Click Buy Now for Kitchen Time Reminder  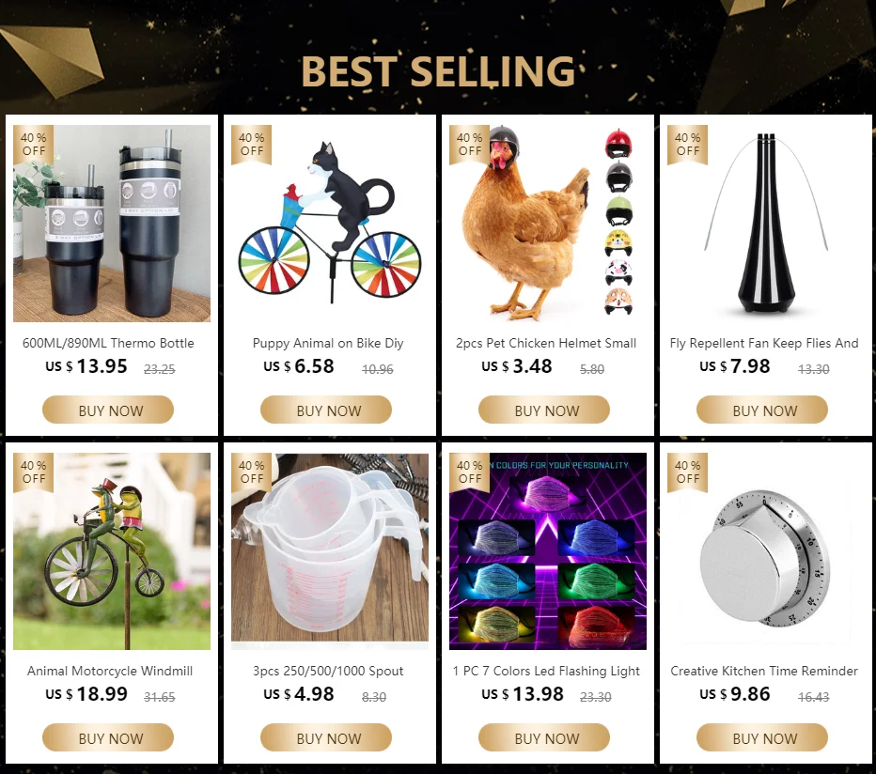tap(762, 737)
